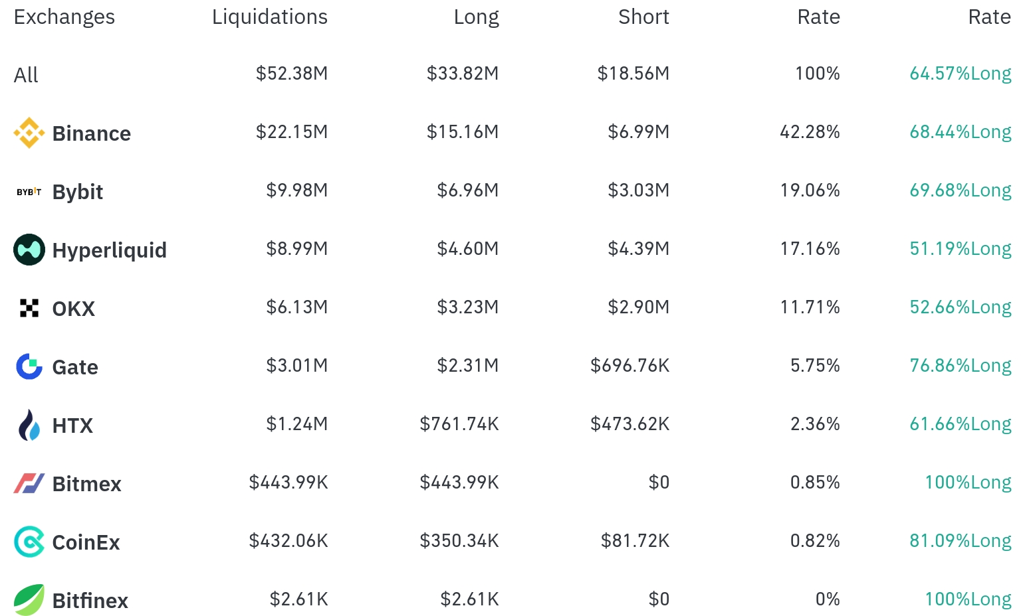Click the CoinEx logo icon

tap(29, 542)
